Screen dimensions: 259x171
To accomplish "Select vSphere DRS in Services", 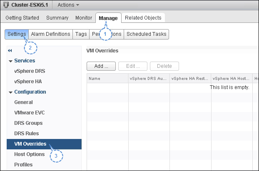I will click(x=30, y=71).
